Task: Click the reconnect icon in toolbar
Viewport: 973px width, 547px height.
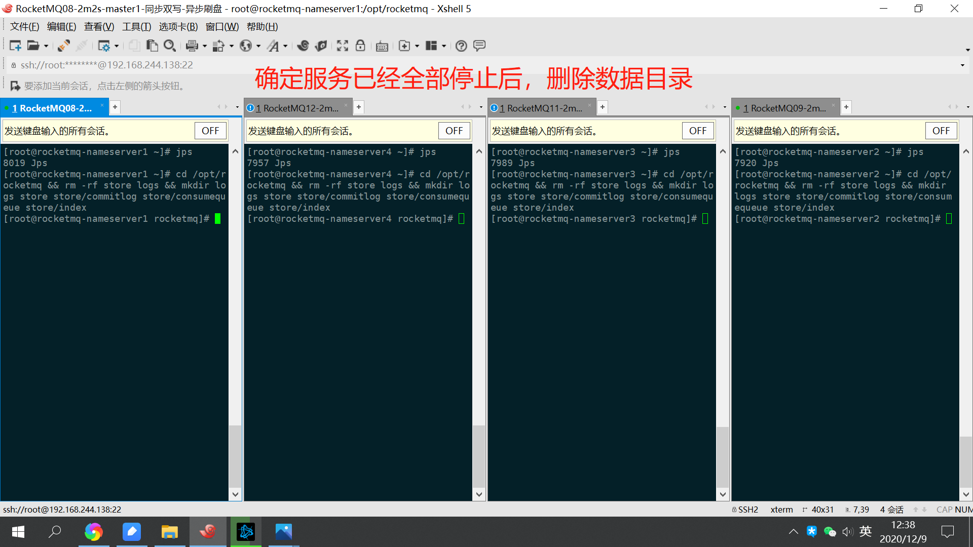Action: tap(63, 46)
